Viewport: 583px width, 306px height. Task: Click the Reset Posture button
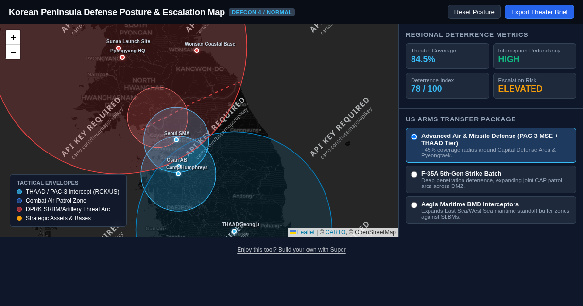click(474, 12)
